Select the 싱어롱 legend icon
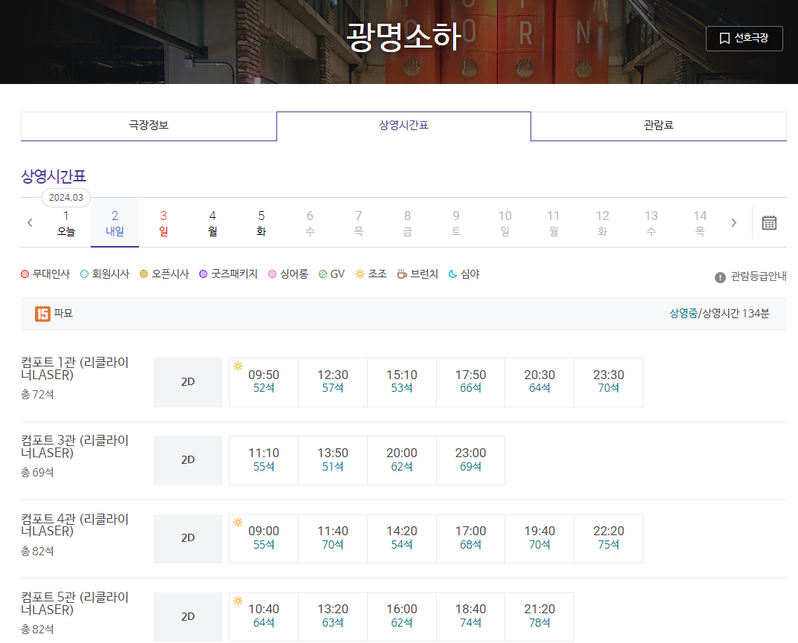 click(273, 274)
